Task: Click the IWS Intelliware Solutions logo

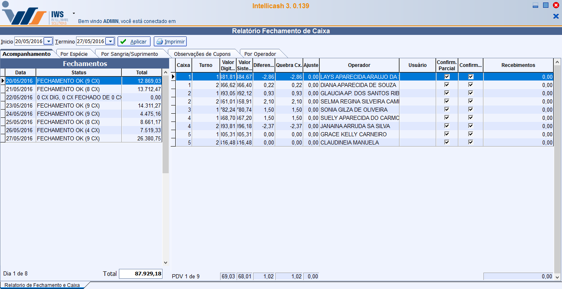Action: [35, 14]
